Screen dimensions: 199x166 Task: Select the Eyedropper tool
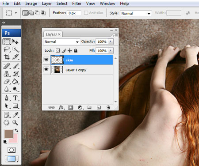coord(15,115)
